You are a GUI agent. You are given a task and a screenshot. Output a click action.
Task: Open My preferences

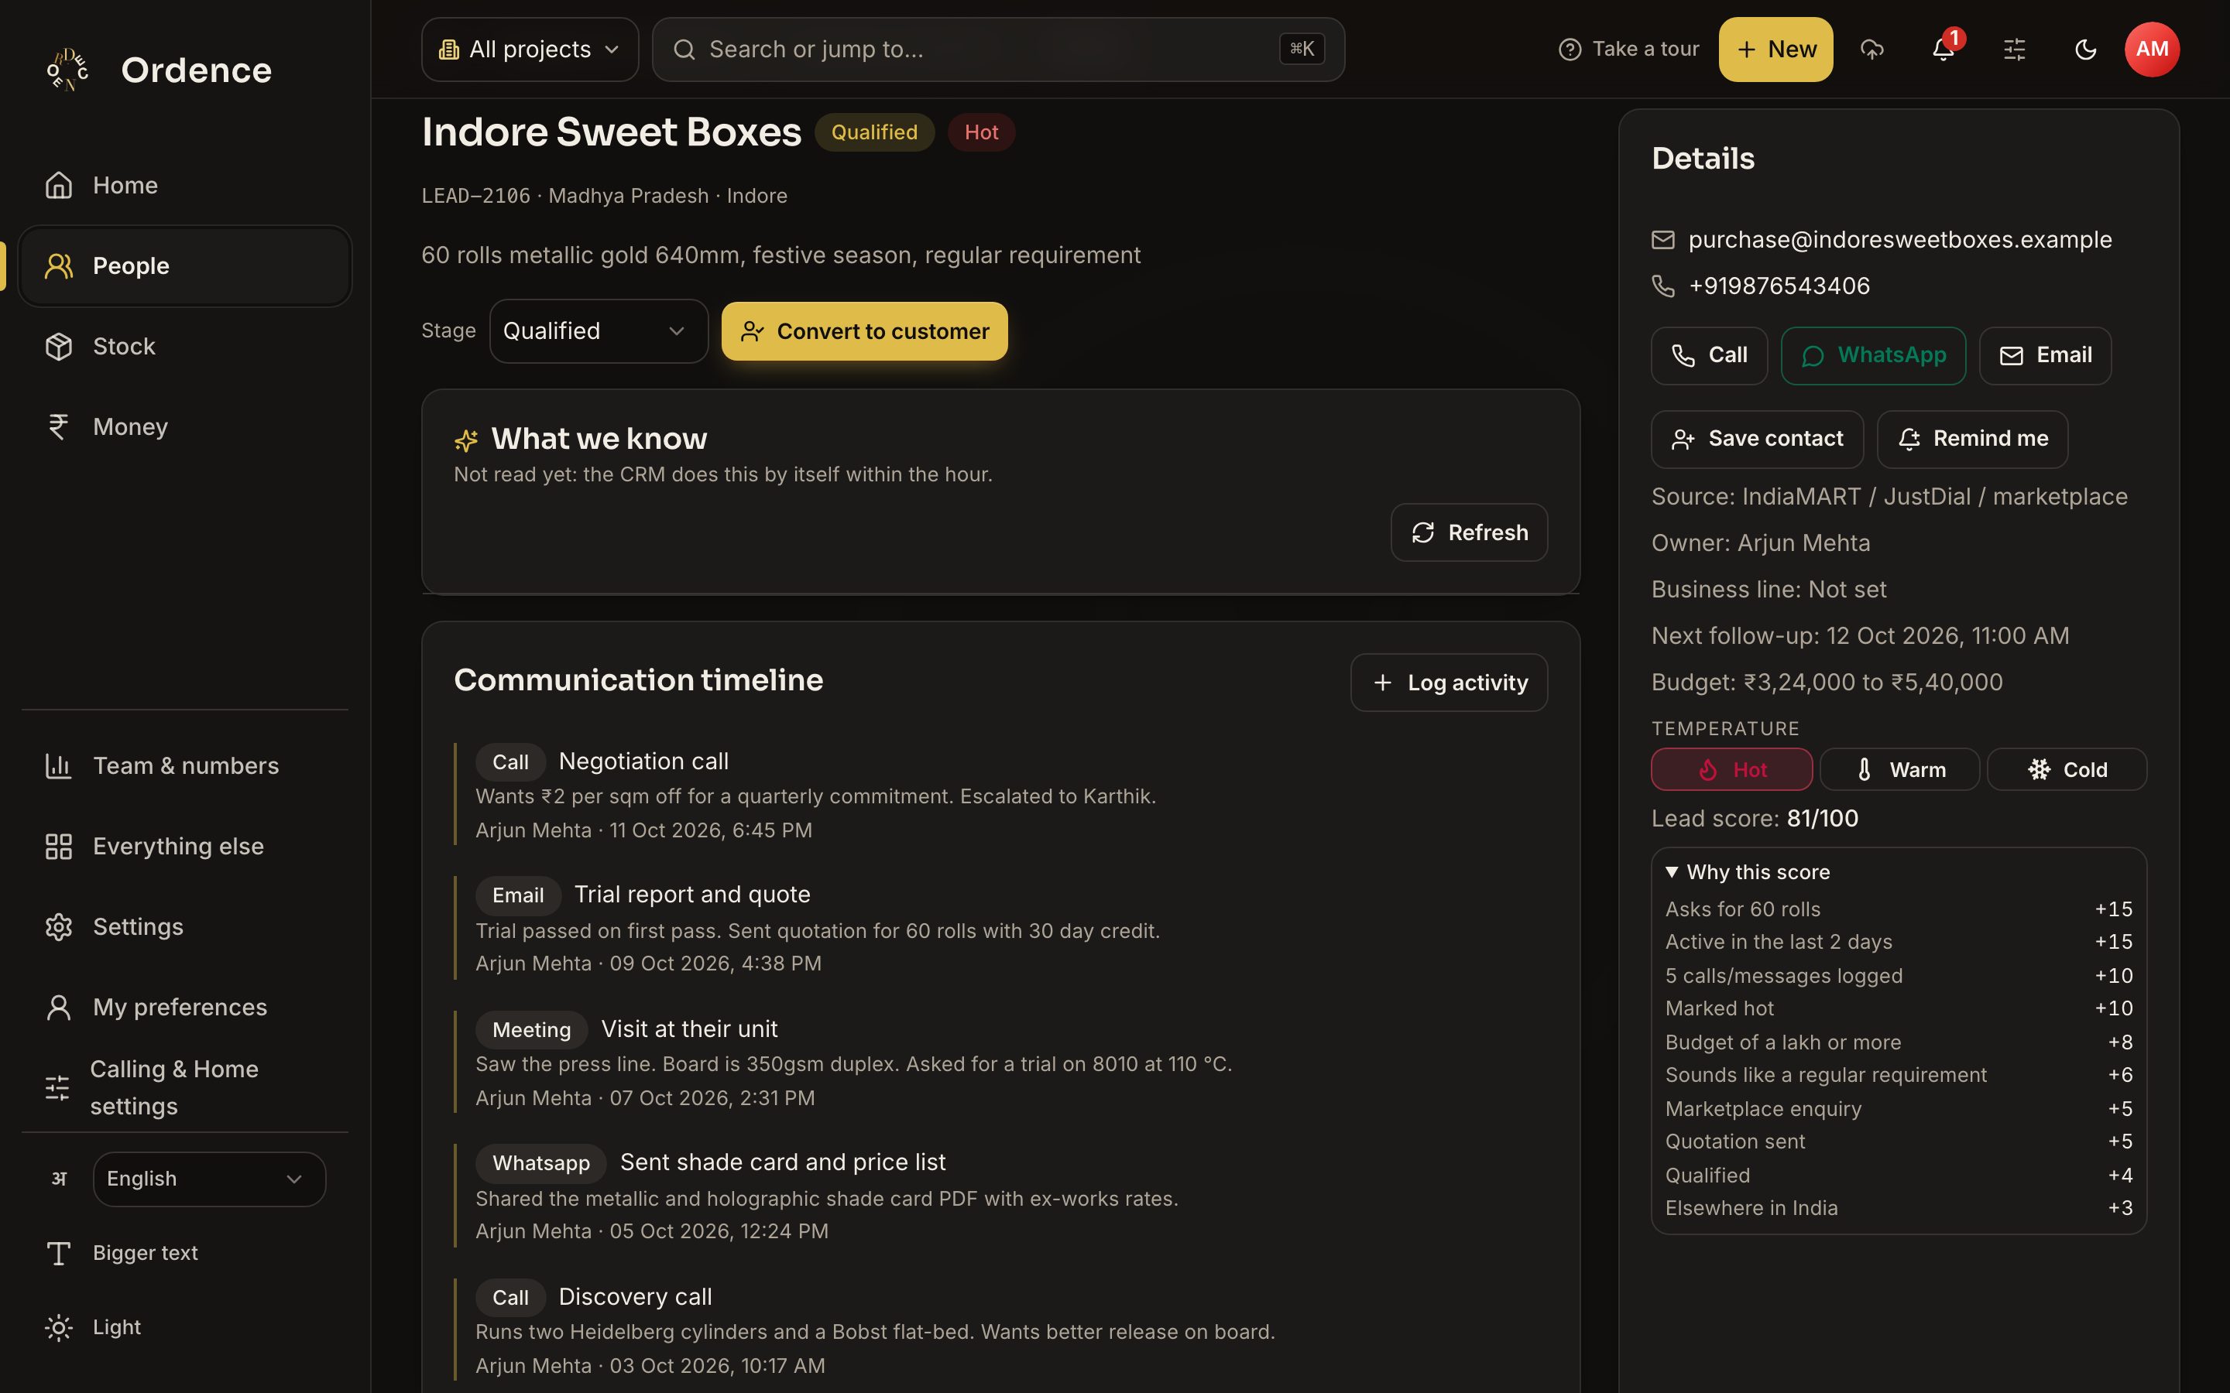184,1007
